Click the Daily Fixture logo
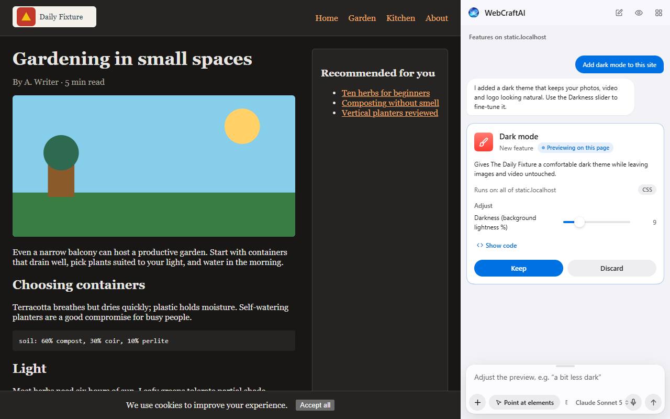Viewport: 670px width, 419px height. (x=54, y=17)
